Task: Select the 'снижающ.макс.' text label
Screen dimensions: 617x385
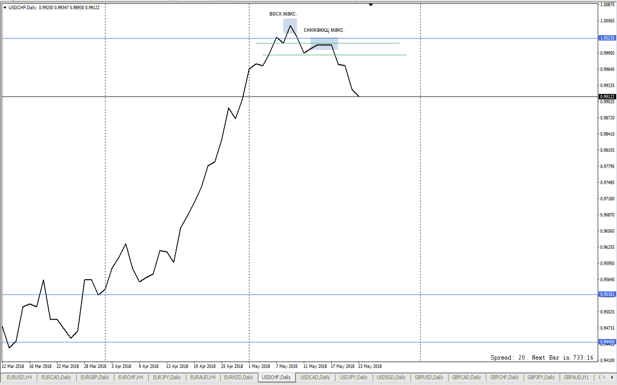Action: click(324, 30)
